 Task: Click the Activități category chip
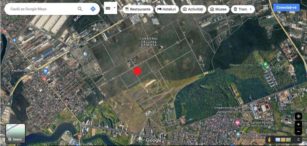[193, 9]
